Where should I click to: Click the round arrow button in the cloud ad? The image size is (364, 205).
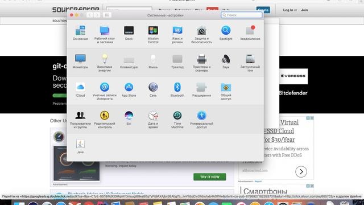click(x=301, y=172)
